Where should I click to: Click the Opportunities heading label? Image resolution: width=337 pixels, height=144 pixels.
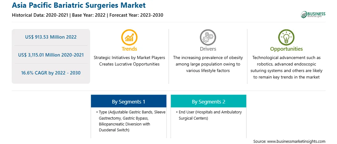286,49
